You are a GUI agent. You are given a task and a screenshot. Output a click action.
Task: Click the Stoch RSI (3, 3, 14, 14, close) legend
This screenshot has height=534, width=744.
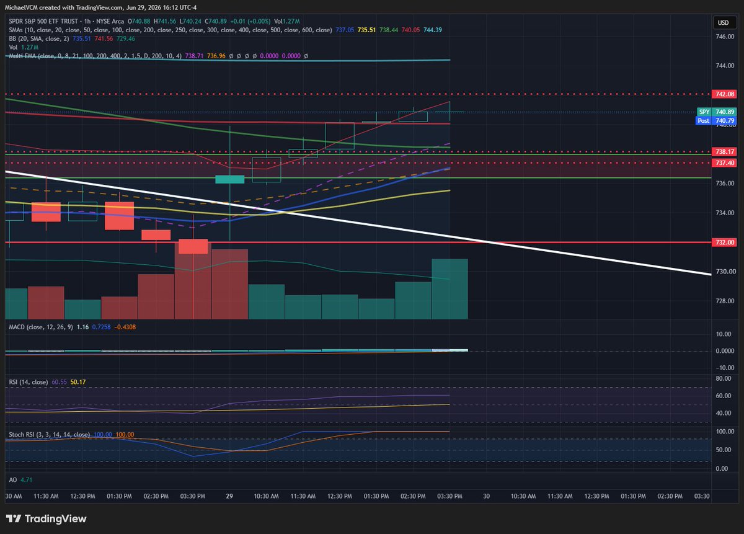pyautogui.click(x=49, y=435)
